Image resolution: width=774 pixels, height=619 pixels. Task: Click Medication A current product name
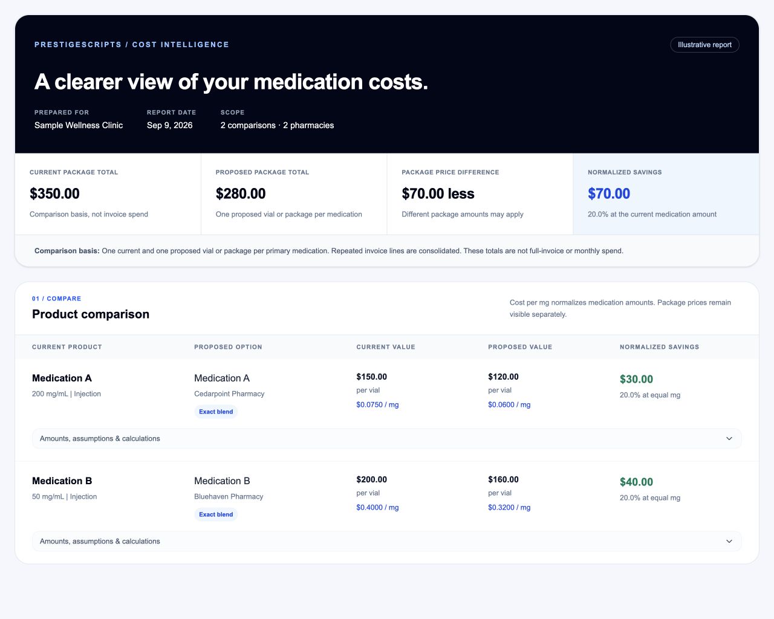pyautogui.click(x=62, y=378)
